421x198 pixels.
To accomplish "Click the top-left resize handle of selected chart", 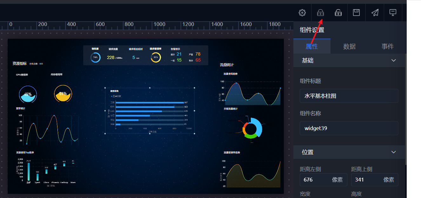I will (105, 88).
